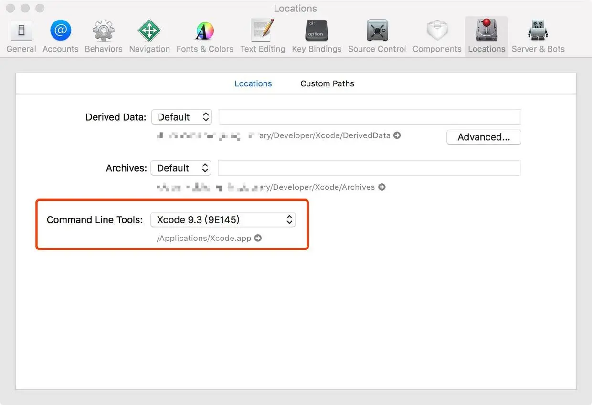Switch to the Locations sub-tab
Viewport: 592px width, 405px height.
(253, 83)
